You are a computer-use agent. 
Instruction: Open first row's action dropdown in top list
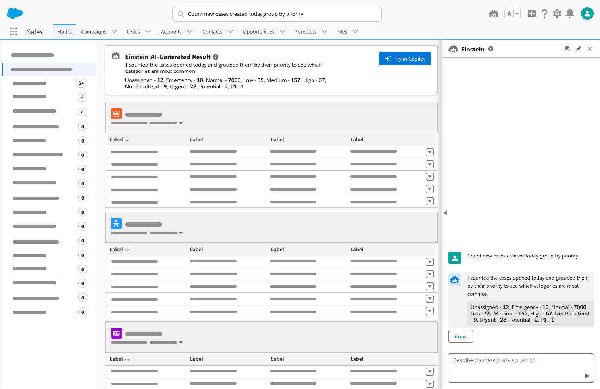coord(429,152)
